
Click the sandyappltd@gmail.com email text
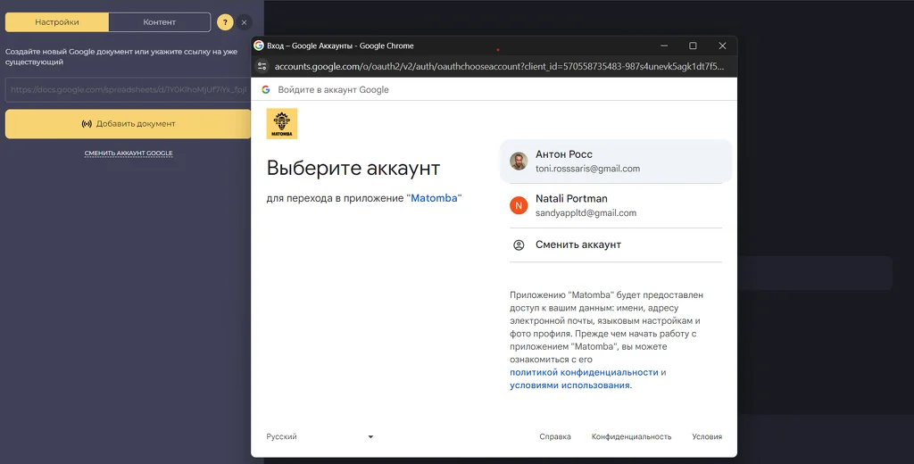point(586,212)
